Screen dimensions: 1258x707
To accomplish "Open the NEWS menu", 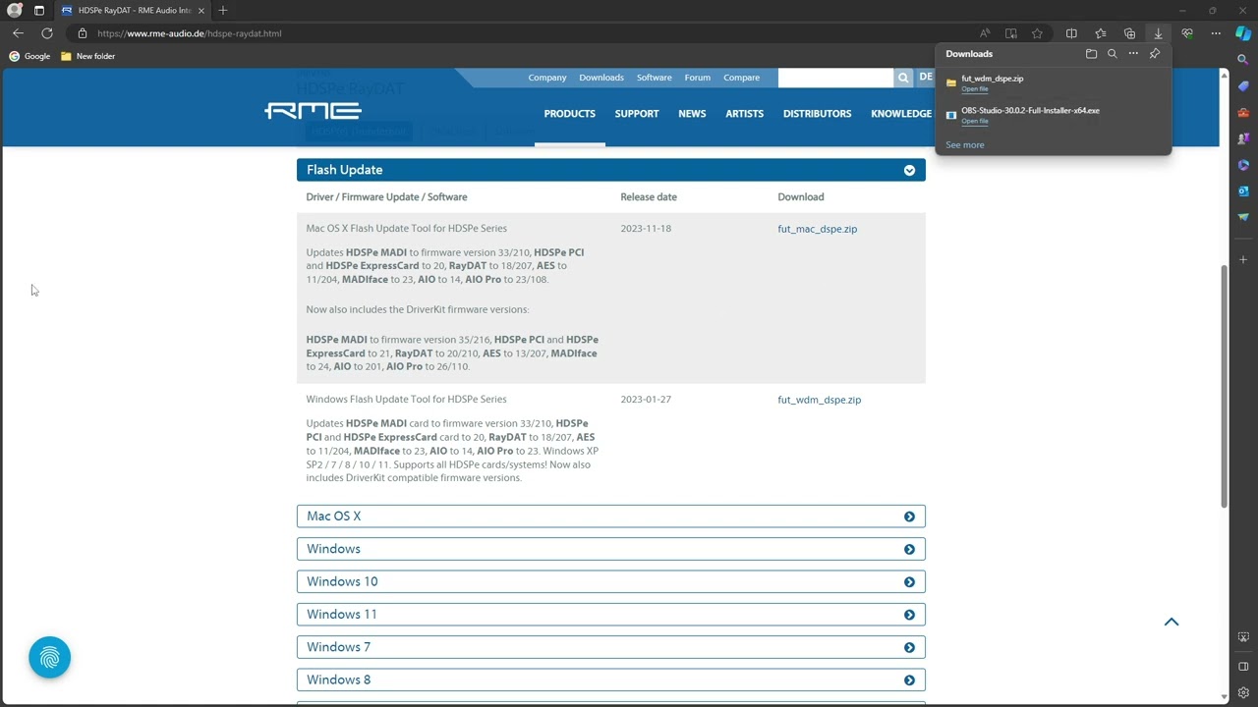I will 692,114.
